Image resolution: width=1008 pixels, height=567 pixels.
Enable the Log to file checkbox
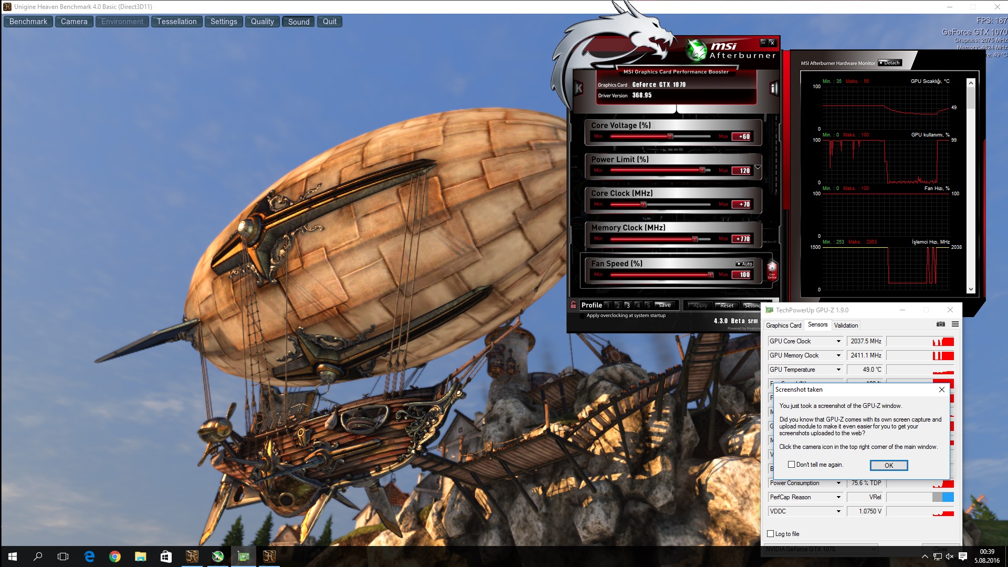[771, 534]
